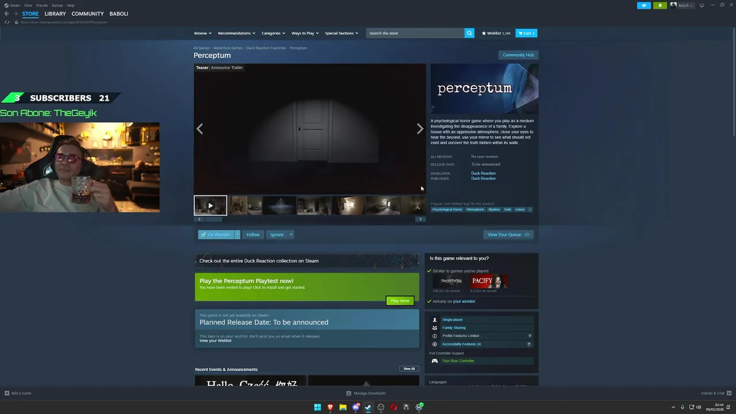The width and height of the screenshot is (736, 414).
Task: Follow the game
Action: pos(253,235)
